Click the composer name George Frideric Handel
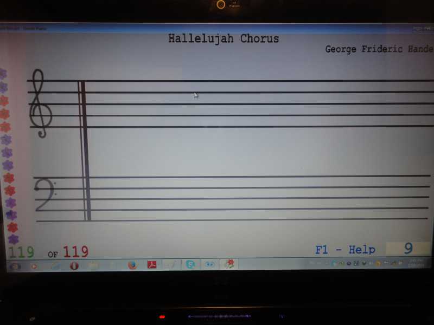 click(x=379, y=49)
